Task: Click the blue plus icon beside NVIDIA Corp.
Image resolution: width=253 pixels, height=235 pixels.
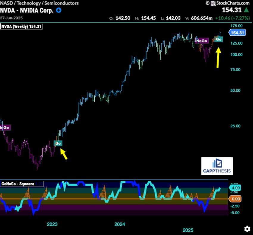Action: point(59,10)
